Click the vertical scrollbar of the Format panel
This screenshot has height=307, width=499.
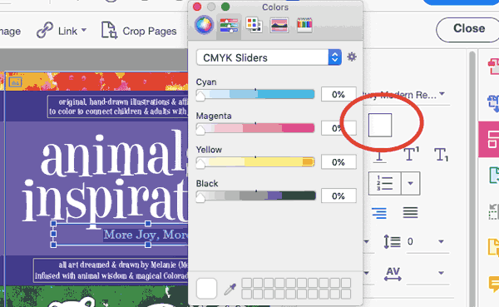click(472, 178)
